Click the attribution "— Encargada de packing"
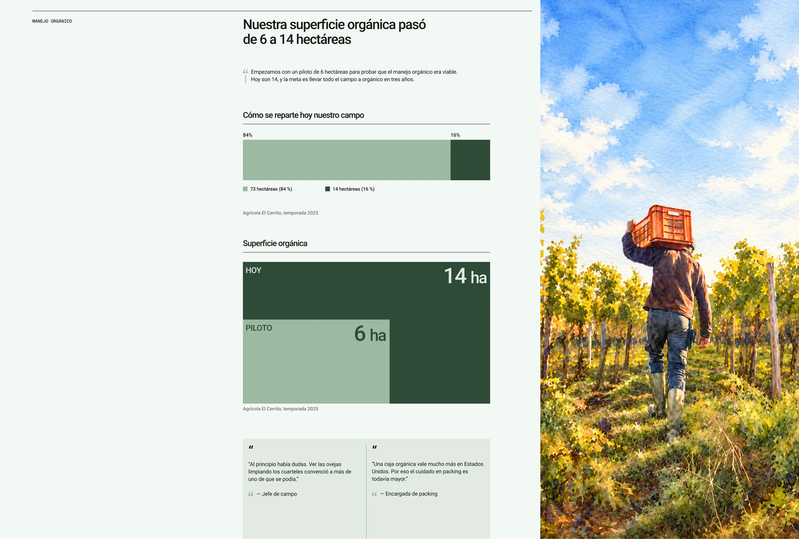The width and height of the screenshot is (799, 539). point(409,494)
